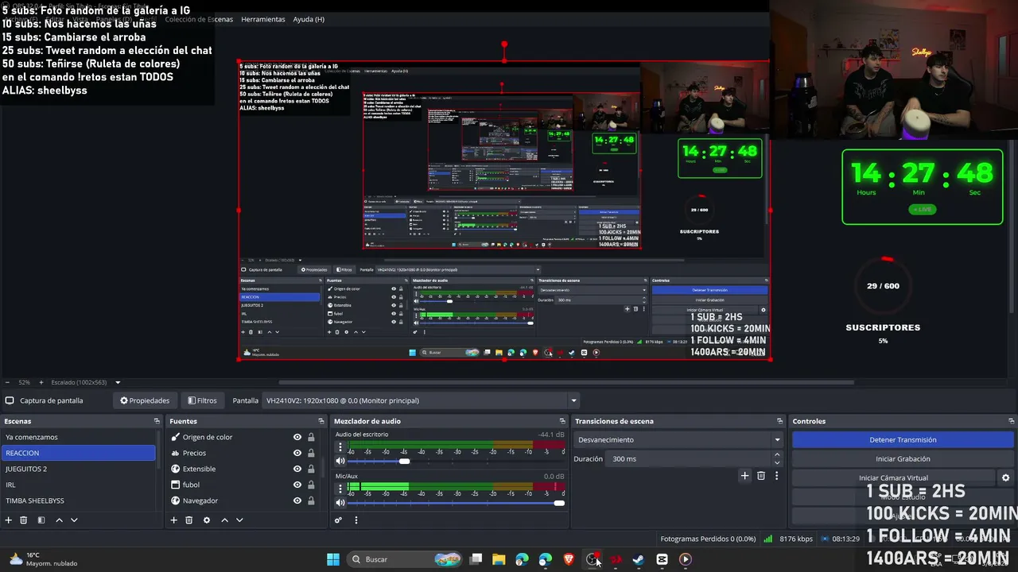Toggle visibility of Origen de color source
This screenshot has width=1018, height=572.
tap(297, 437)
